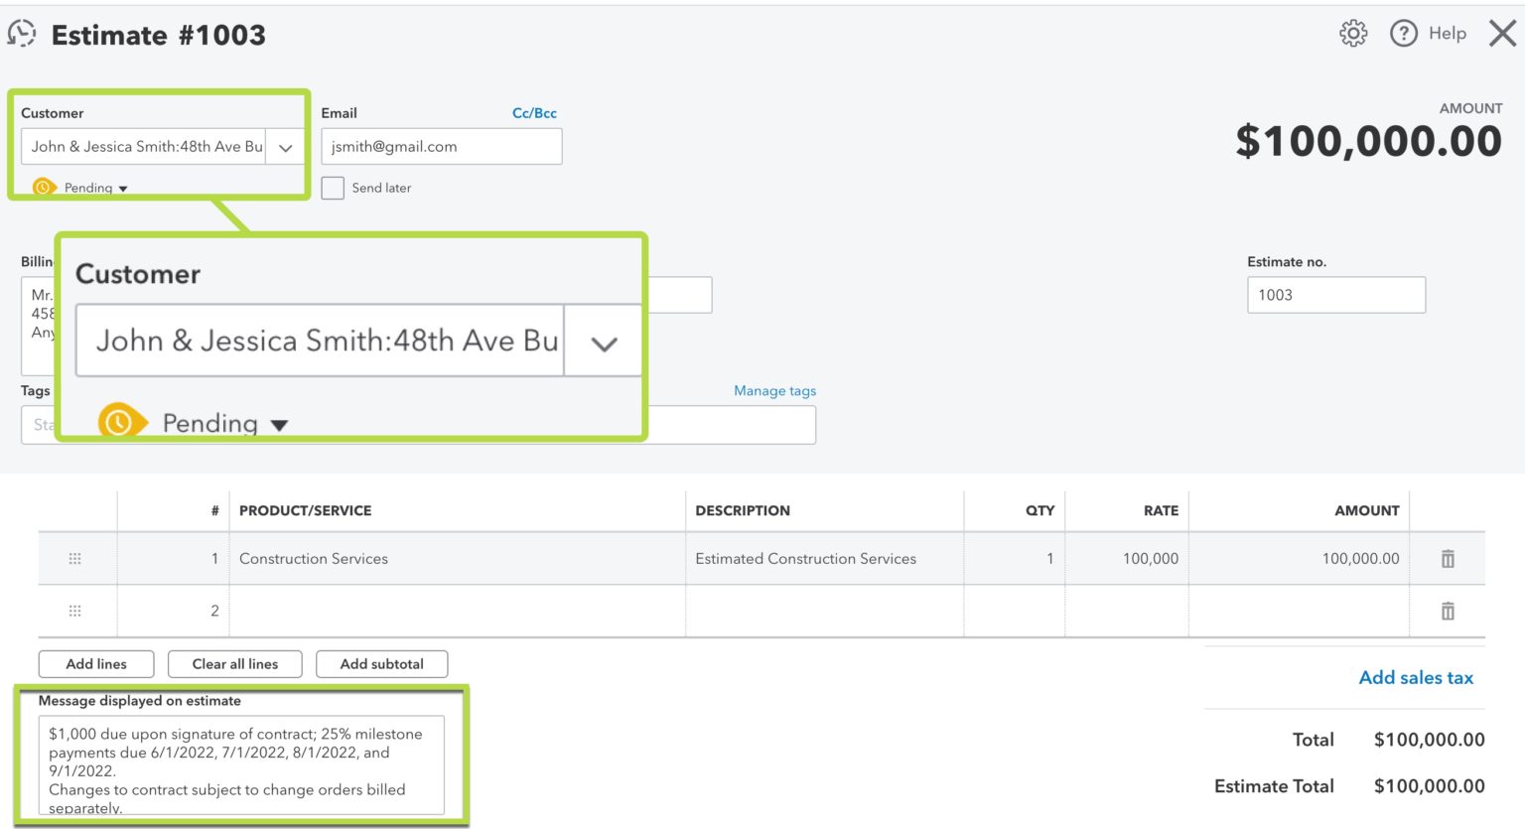Viewport: 1525px width, 829px height.
Task: Open Cc/Bcc email fields
Action: click(535, 112)
